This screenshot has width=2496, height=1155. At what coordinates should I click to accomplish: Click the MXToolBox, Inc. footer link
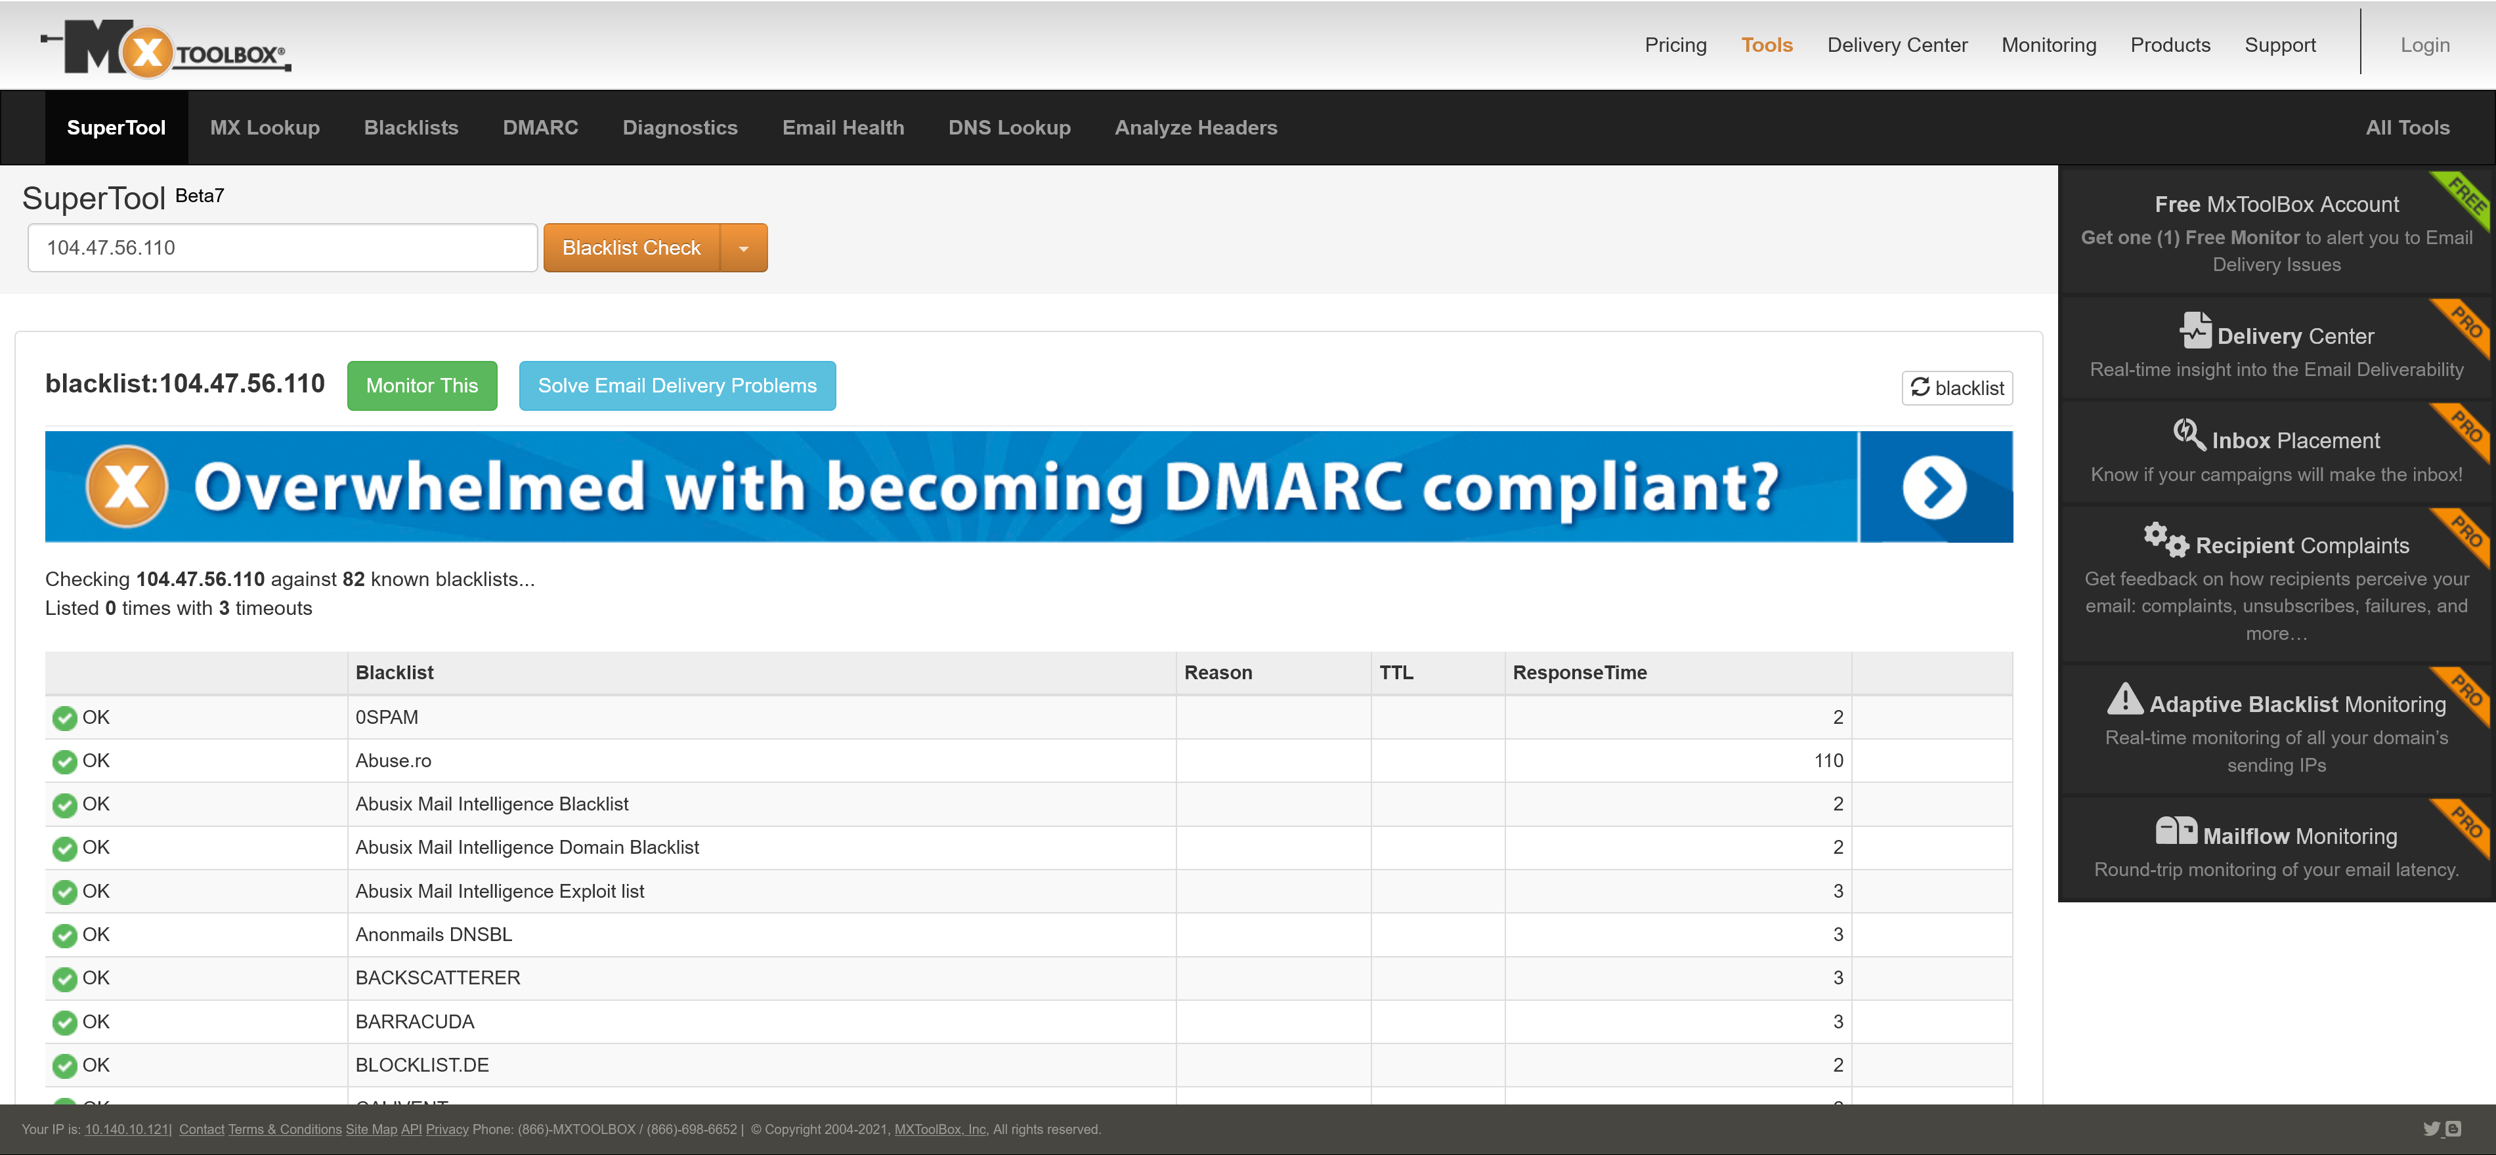click(x=941, y=1130)
